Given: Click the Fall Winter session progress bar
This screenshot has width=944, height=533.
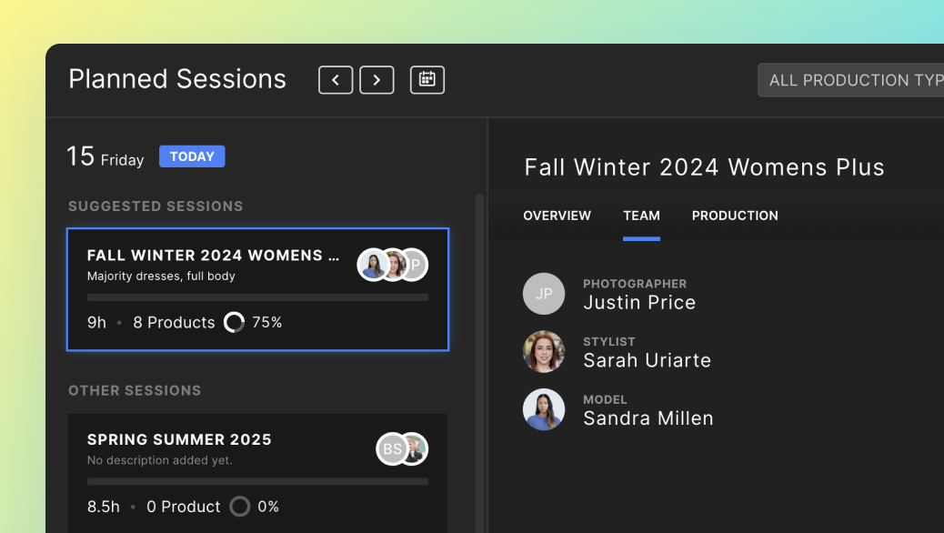Looking at the screenshot, I should point(257,297).
